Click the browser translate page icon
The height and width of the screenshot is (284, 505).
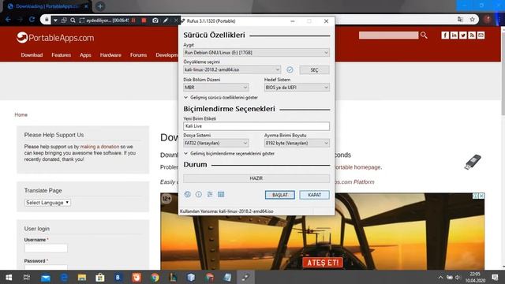(x=460, y=20)
